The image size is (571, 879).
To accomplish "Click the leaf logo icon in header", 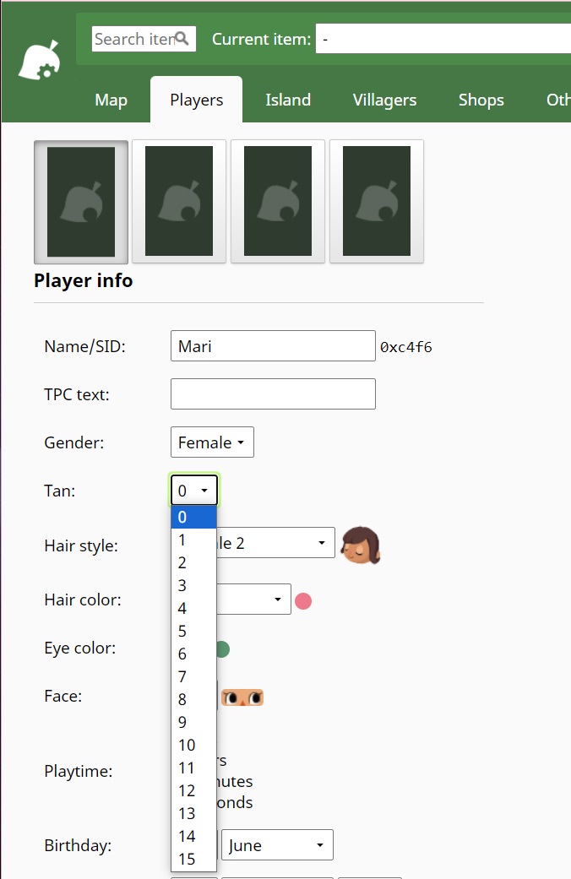I will [x=39, y=62].
